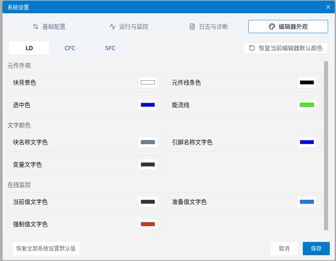Switch to 运行与监控 tab

[x=129, y=27]
